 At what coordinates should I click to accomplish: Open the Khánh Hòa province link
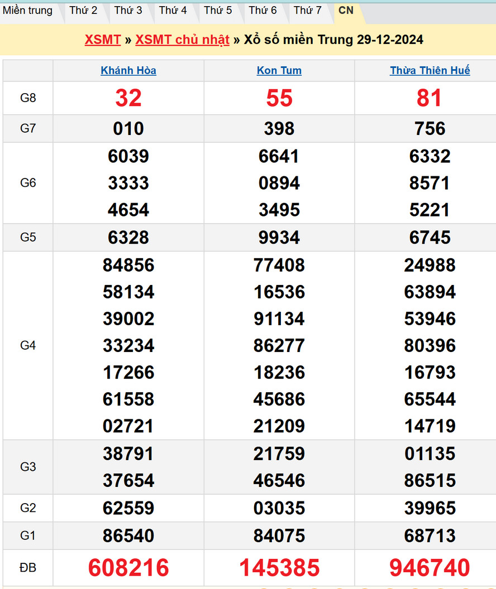(x=128, y=70)
